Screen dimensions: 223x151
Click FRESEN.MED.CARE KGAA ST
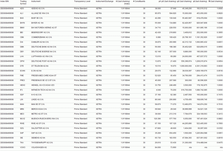tap(44, 76)
